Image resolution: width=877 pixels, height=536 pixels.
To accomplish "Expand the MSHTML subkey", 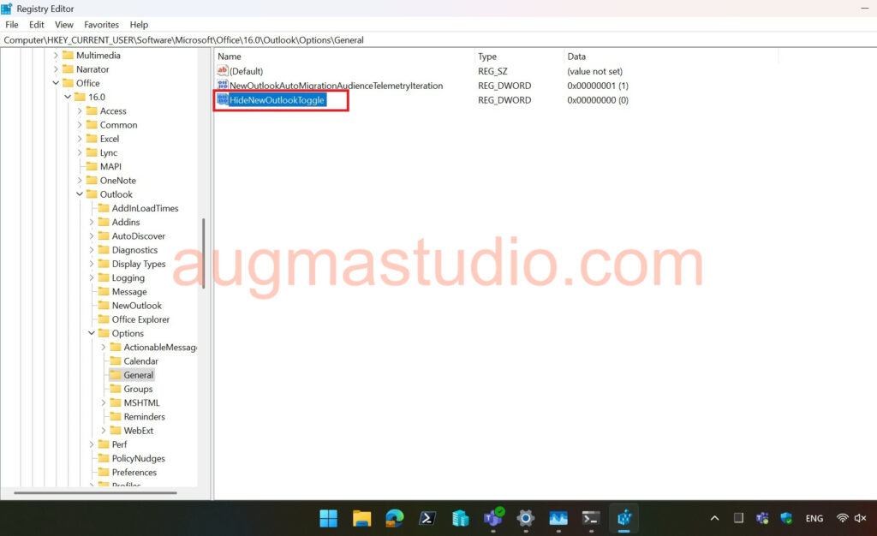I will click(104, 402).
